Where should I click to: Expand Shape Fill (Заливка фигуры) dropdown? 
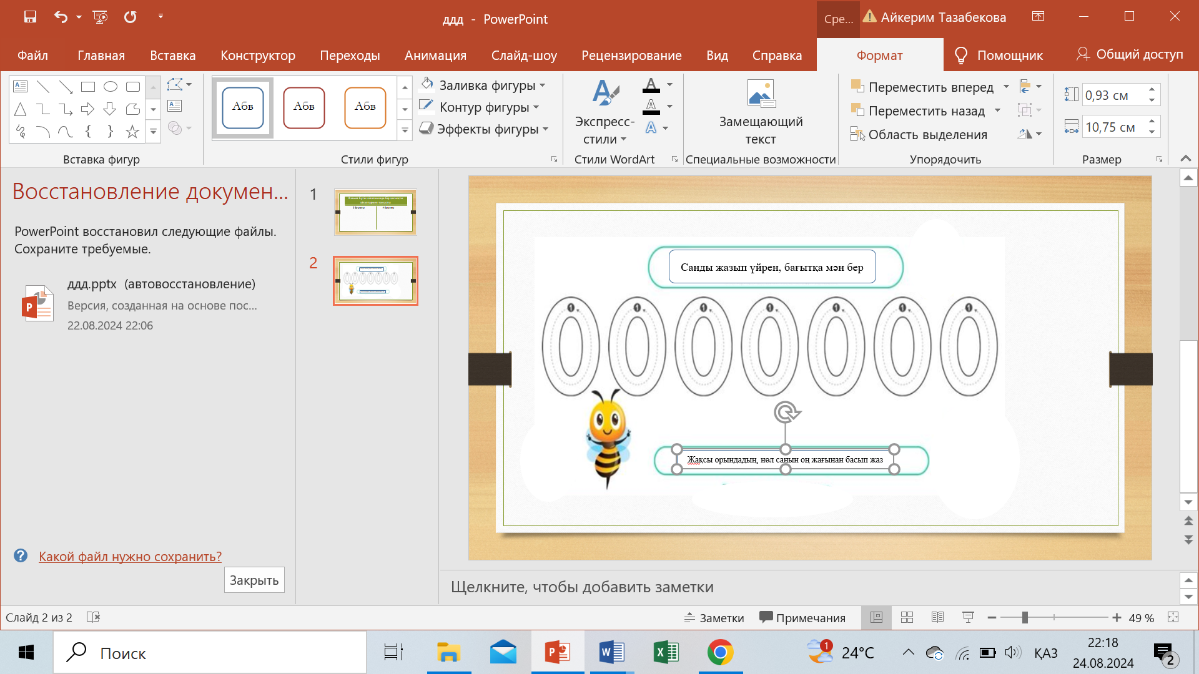pos(543,85)
